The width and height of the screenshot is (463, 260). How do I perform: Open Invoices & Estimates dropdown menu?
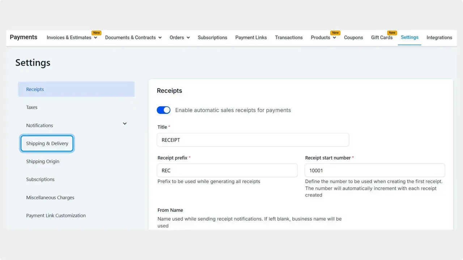pyautogui.click(x=72, y=38)
